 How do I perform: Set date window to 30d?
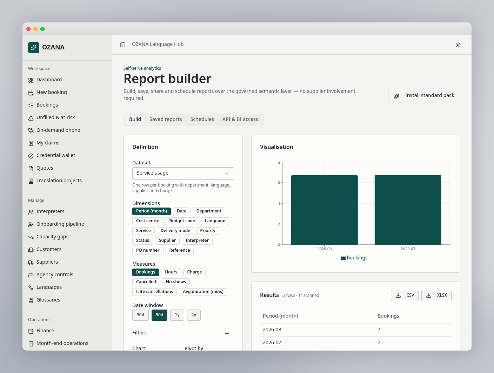tap(140, 315)
